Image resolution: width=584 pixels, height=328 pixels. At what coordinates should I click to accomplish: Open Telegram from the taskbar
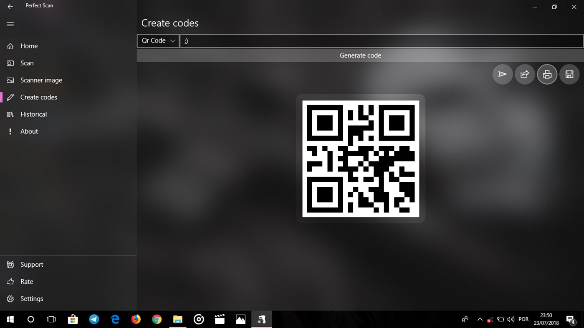94,319
